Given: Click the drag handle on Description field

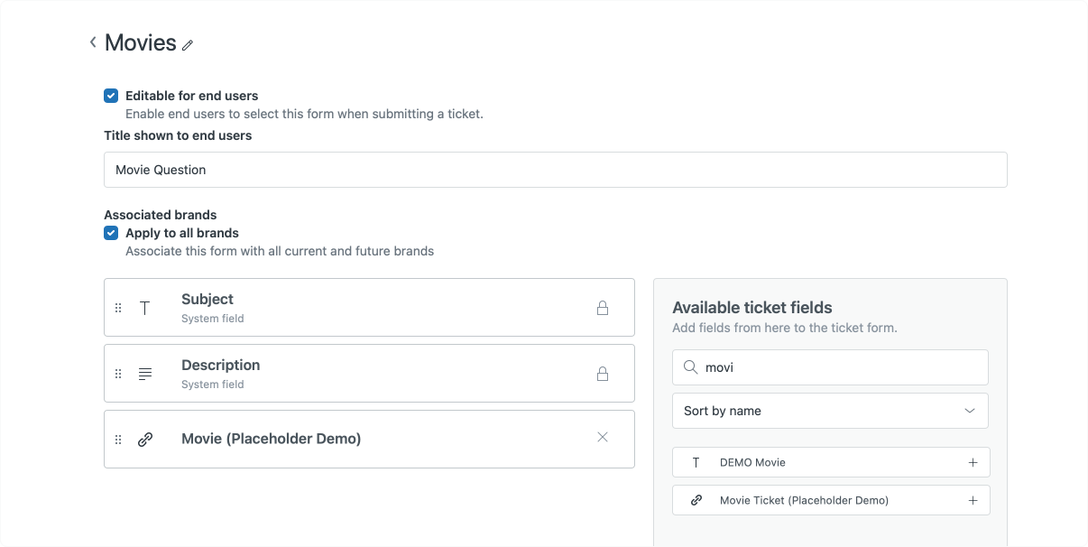Looking at the screenshot, I should (x=118, y=374).
